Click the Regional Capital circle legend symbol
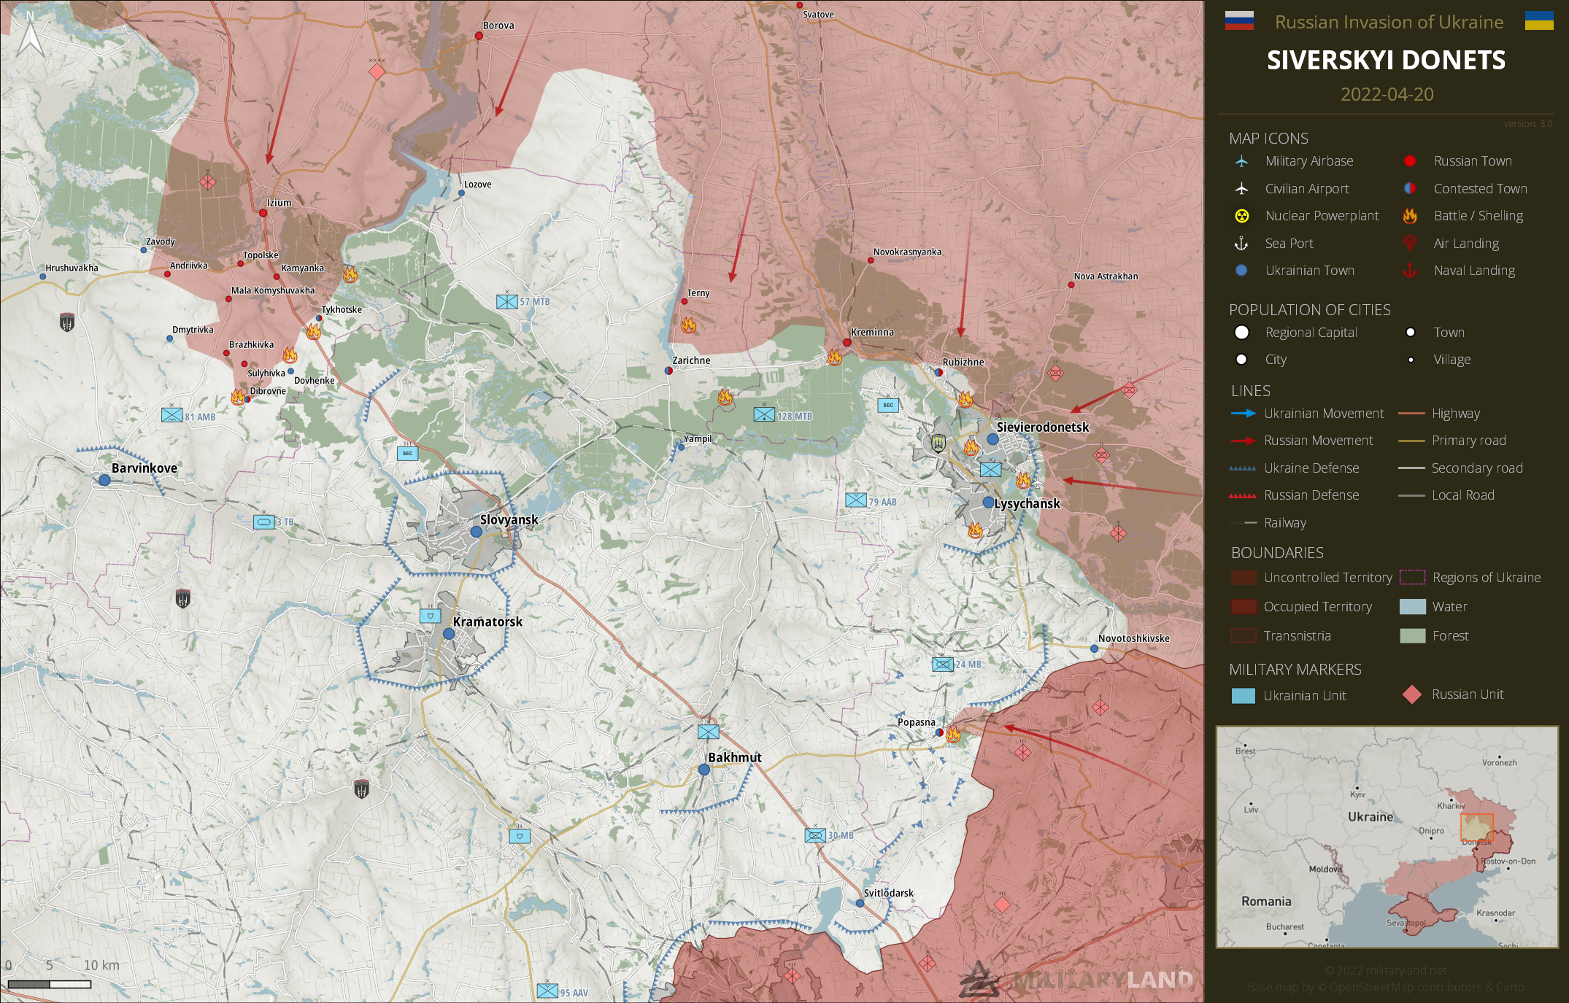1569x1003 pixels. click(x=1241, y=333)
